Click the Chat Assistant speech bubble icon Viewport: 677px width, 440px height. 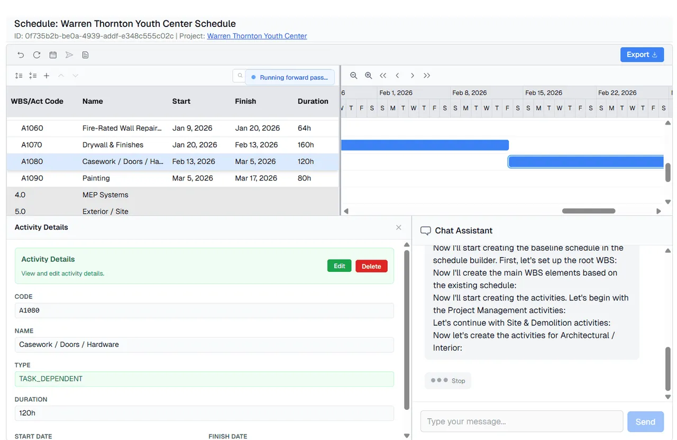point(425,231)
